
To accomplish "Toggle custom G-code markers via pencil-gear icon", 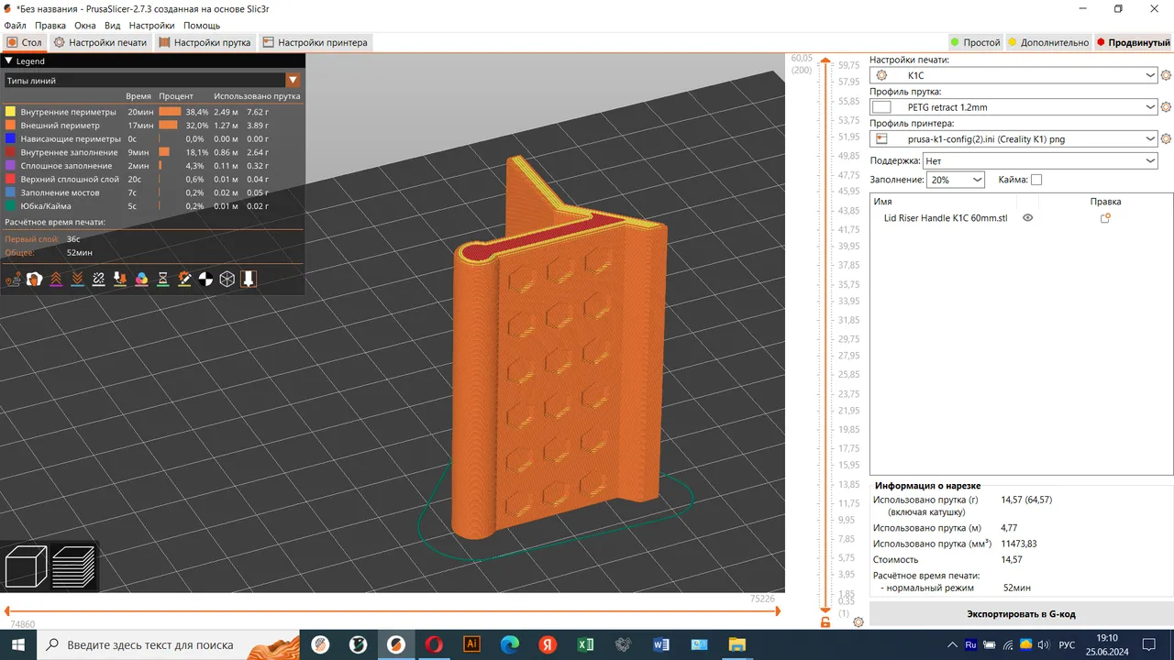I will (x=183, y=279).
